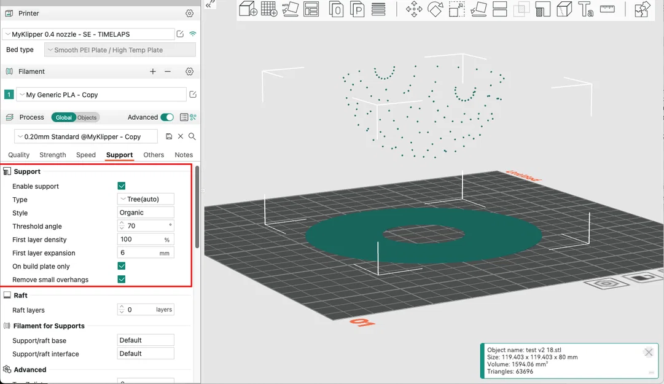Select the Seam painting tool
Viewport: 664px width, 384px height.
click(564, 9)
